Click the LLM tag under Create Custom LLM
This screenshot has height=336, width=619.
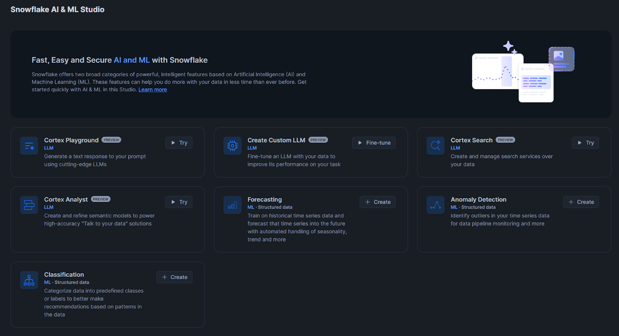click(252, 148)
